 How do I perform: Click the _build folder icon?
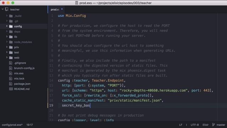point(11,16)
